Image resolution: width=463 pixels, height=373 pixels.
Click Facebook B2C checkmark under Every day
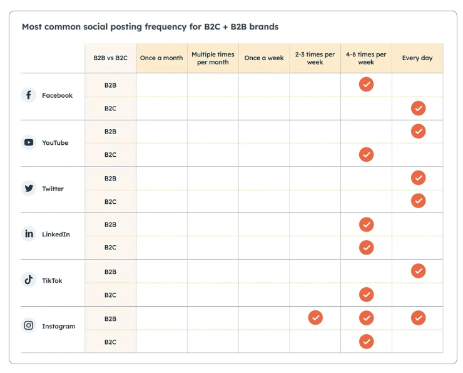[x=418, y=108]
